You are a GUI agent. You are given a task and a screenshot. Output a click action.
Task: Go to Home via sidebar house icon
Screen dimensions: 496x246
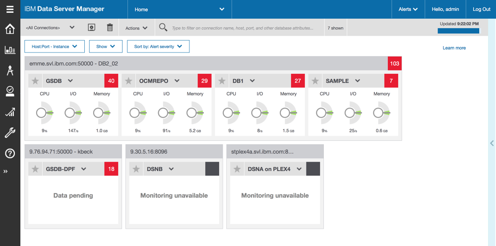(10, 29)
